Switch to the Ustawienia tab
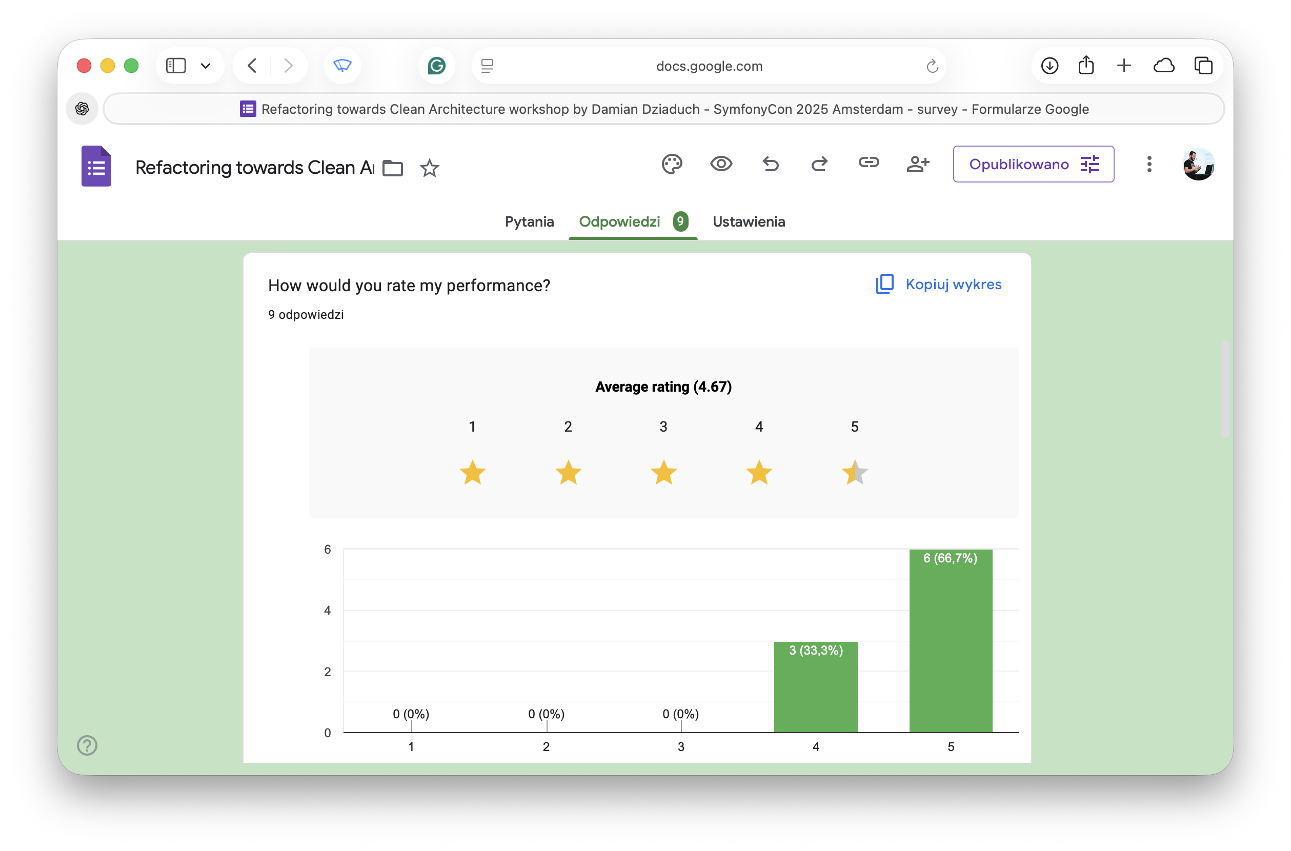Screen dimensions: 1291x851 point(749,221)
